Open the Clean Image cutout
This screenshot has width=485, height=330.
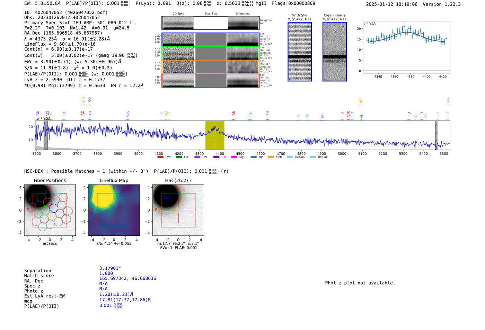tap(335, 52)
